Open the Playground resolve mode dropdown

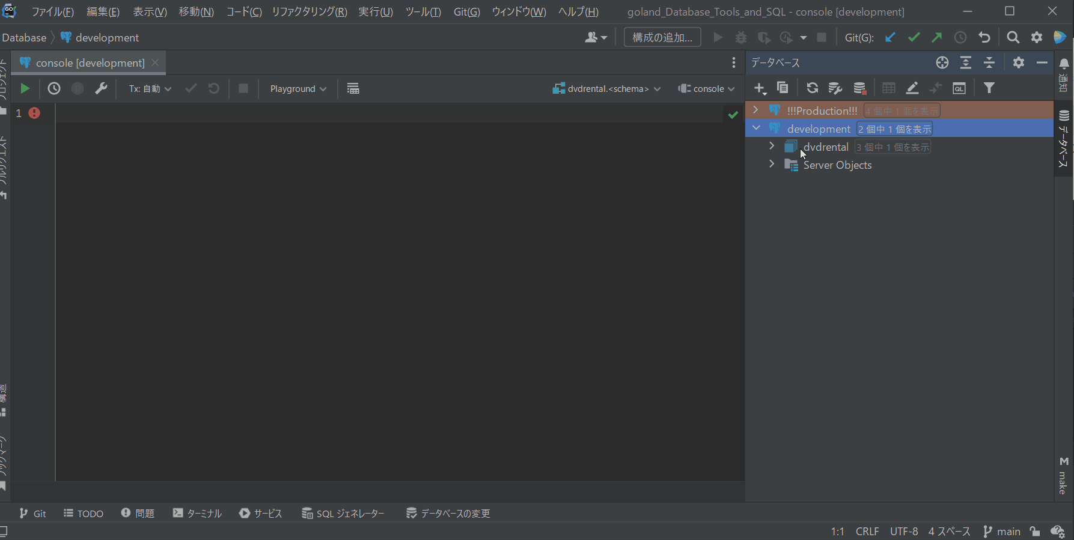click(298, 89)
